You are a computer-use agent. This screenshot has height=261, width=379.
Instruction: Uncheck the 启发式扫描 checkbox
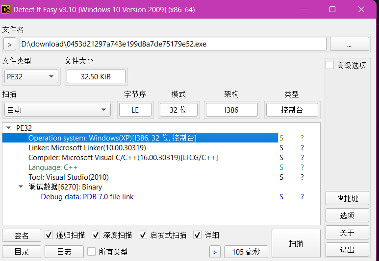point(143,235)
